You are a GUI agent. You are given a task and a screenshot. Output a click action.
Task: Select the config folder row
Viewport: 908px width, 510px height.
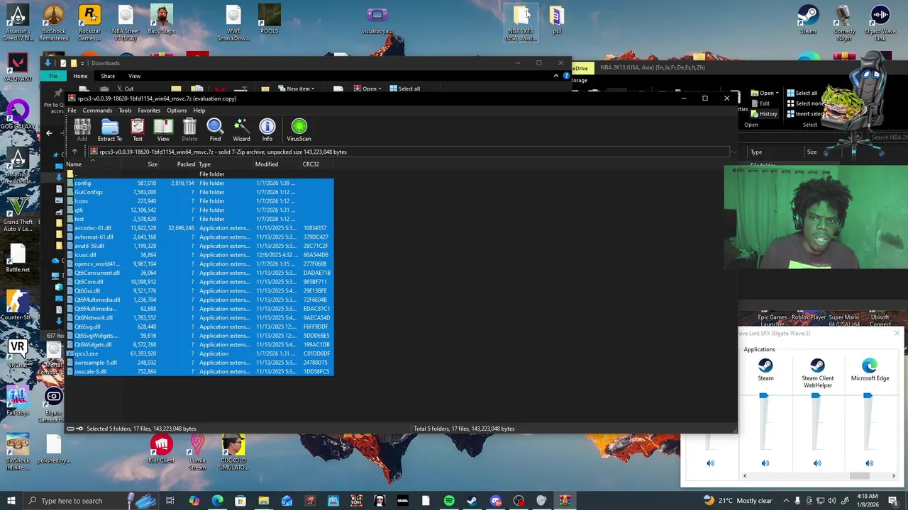pos(199,183)
